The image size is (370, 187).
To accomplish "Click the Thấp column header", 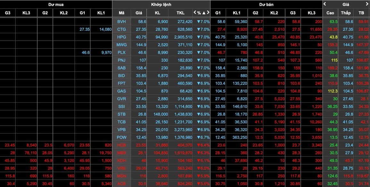I will pos(346,13).
